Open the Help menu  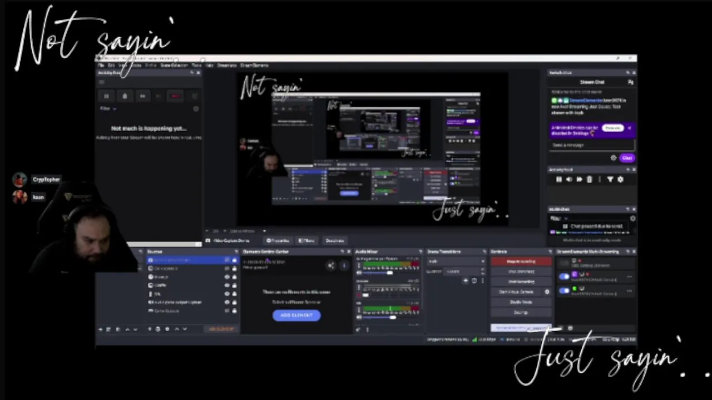(x=209, y=65)
